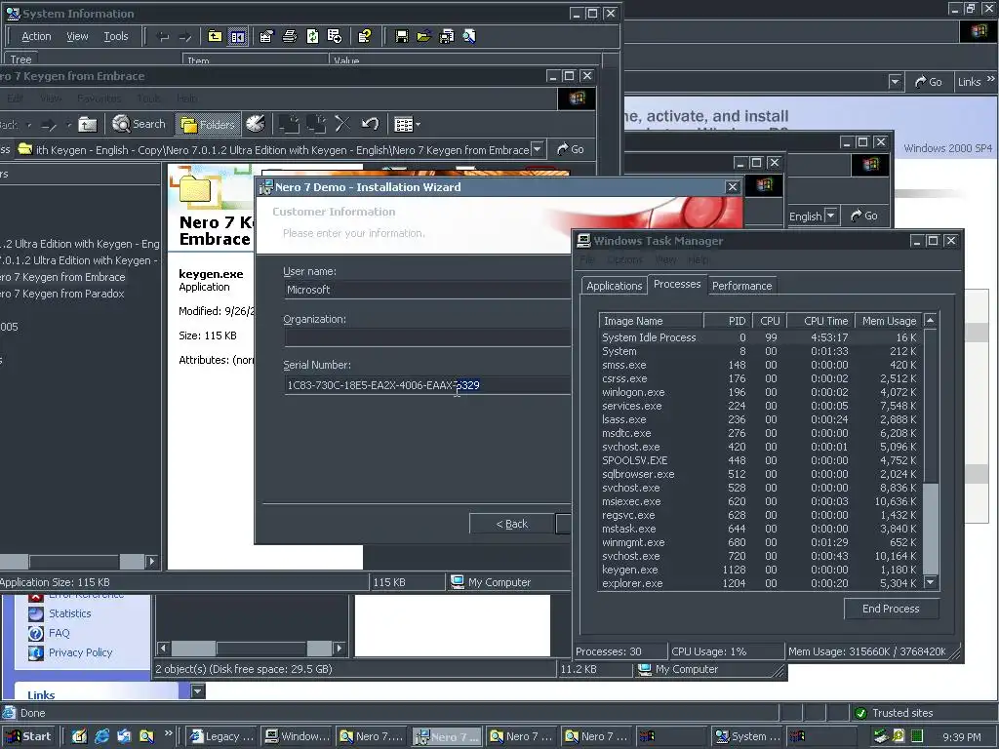Click the Open folder icon in System Information

pos(423,36)
